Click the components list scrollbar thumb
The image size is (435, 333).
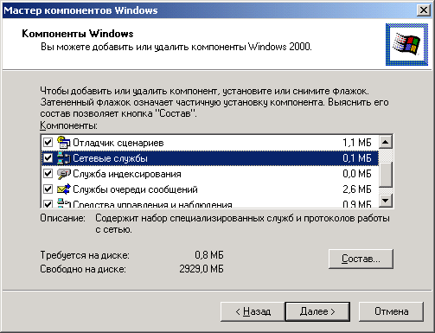386,175
